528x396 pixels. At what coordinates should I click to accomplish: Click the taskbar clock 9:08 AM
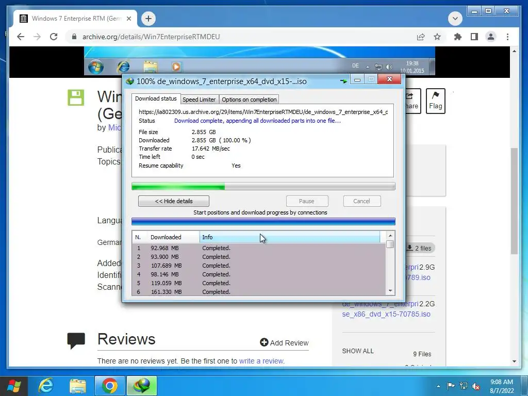[x=501, y=382]
